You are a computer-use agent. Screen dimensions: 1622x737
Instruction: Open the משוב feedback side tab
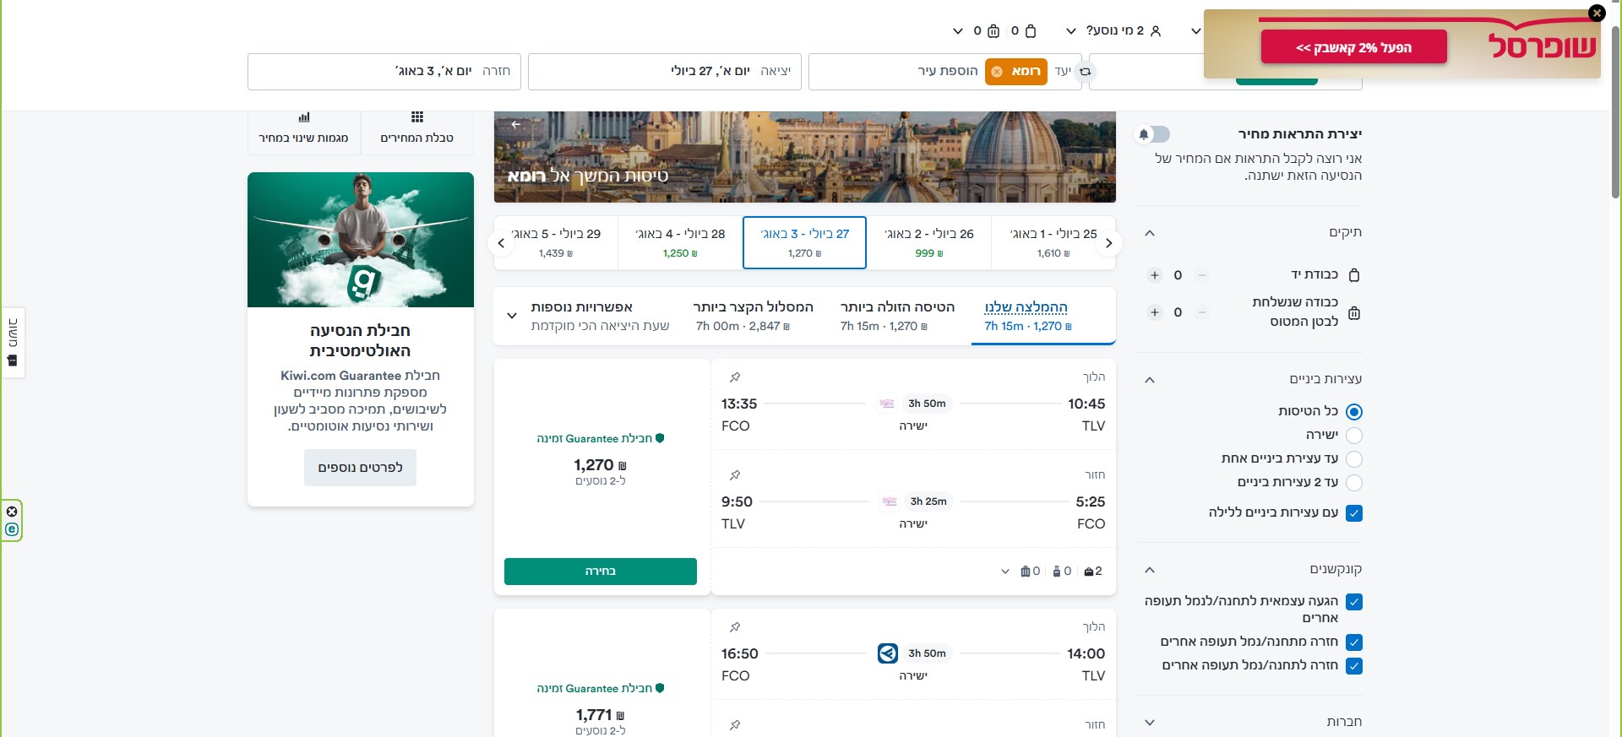pos(13,342)
